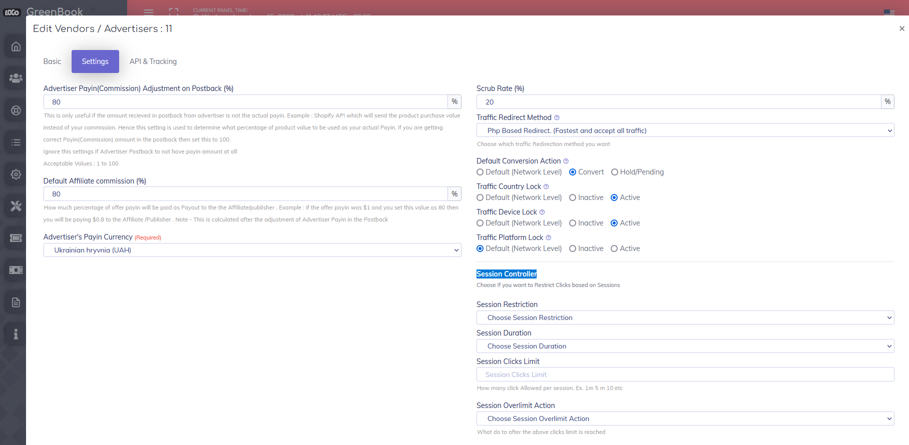Click the CURRENT PANEL TIME label
Screen dimensions: 909x445
(220, 10)
